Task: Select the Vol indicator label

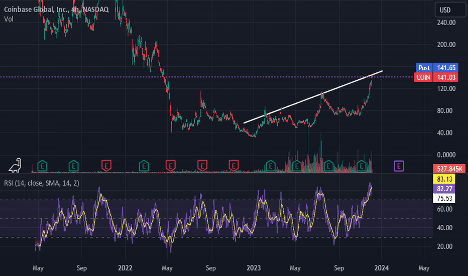Action: [x=9, y=19]
